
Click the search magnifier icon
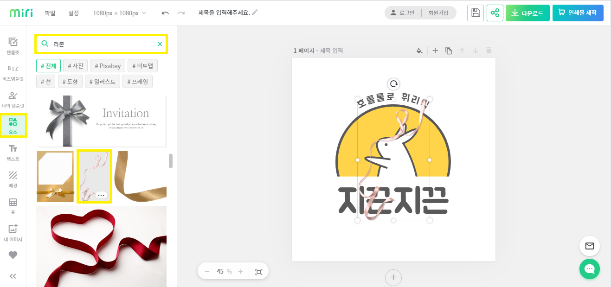click(45, 44)
